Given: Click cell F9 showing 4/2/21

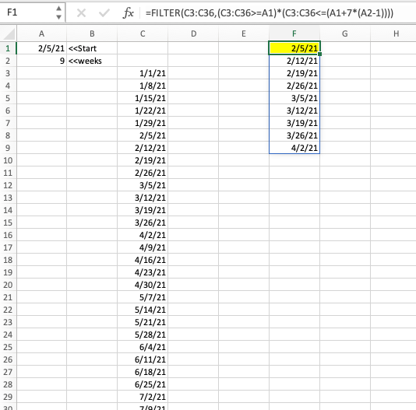Looking at the screenshot, I should (x=294, y=148).
